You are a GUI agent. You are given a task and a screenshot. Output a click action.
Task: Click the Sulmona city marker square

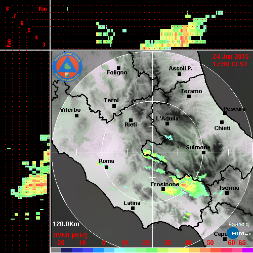204,152
